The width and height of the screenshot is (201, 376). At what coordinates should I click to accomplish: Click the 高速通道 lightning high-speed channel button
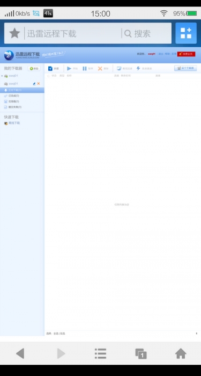click(x=144, y=69)
